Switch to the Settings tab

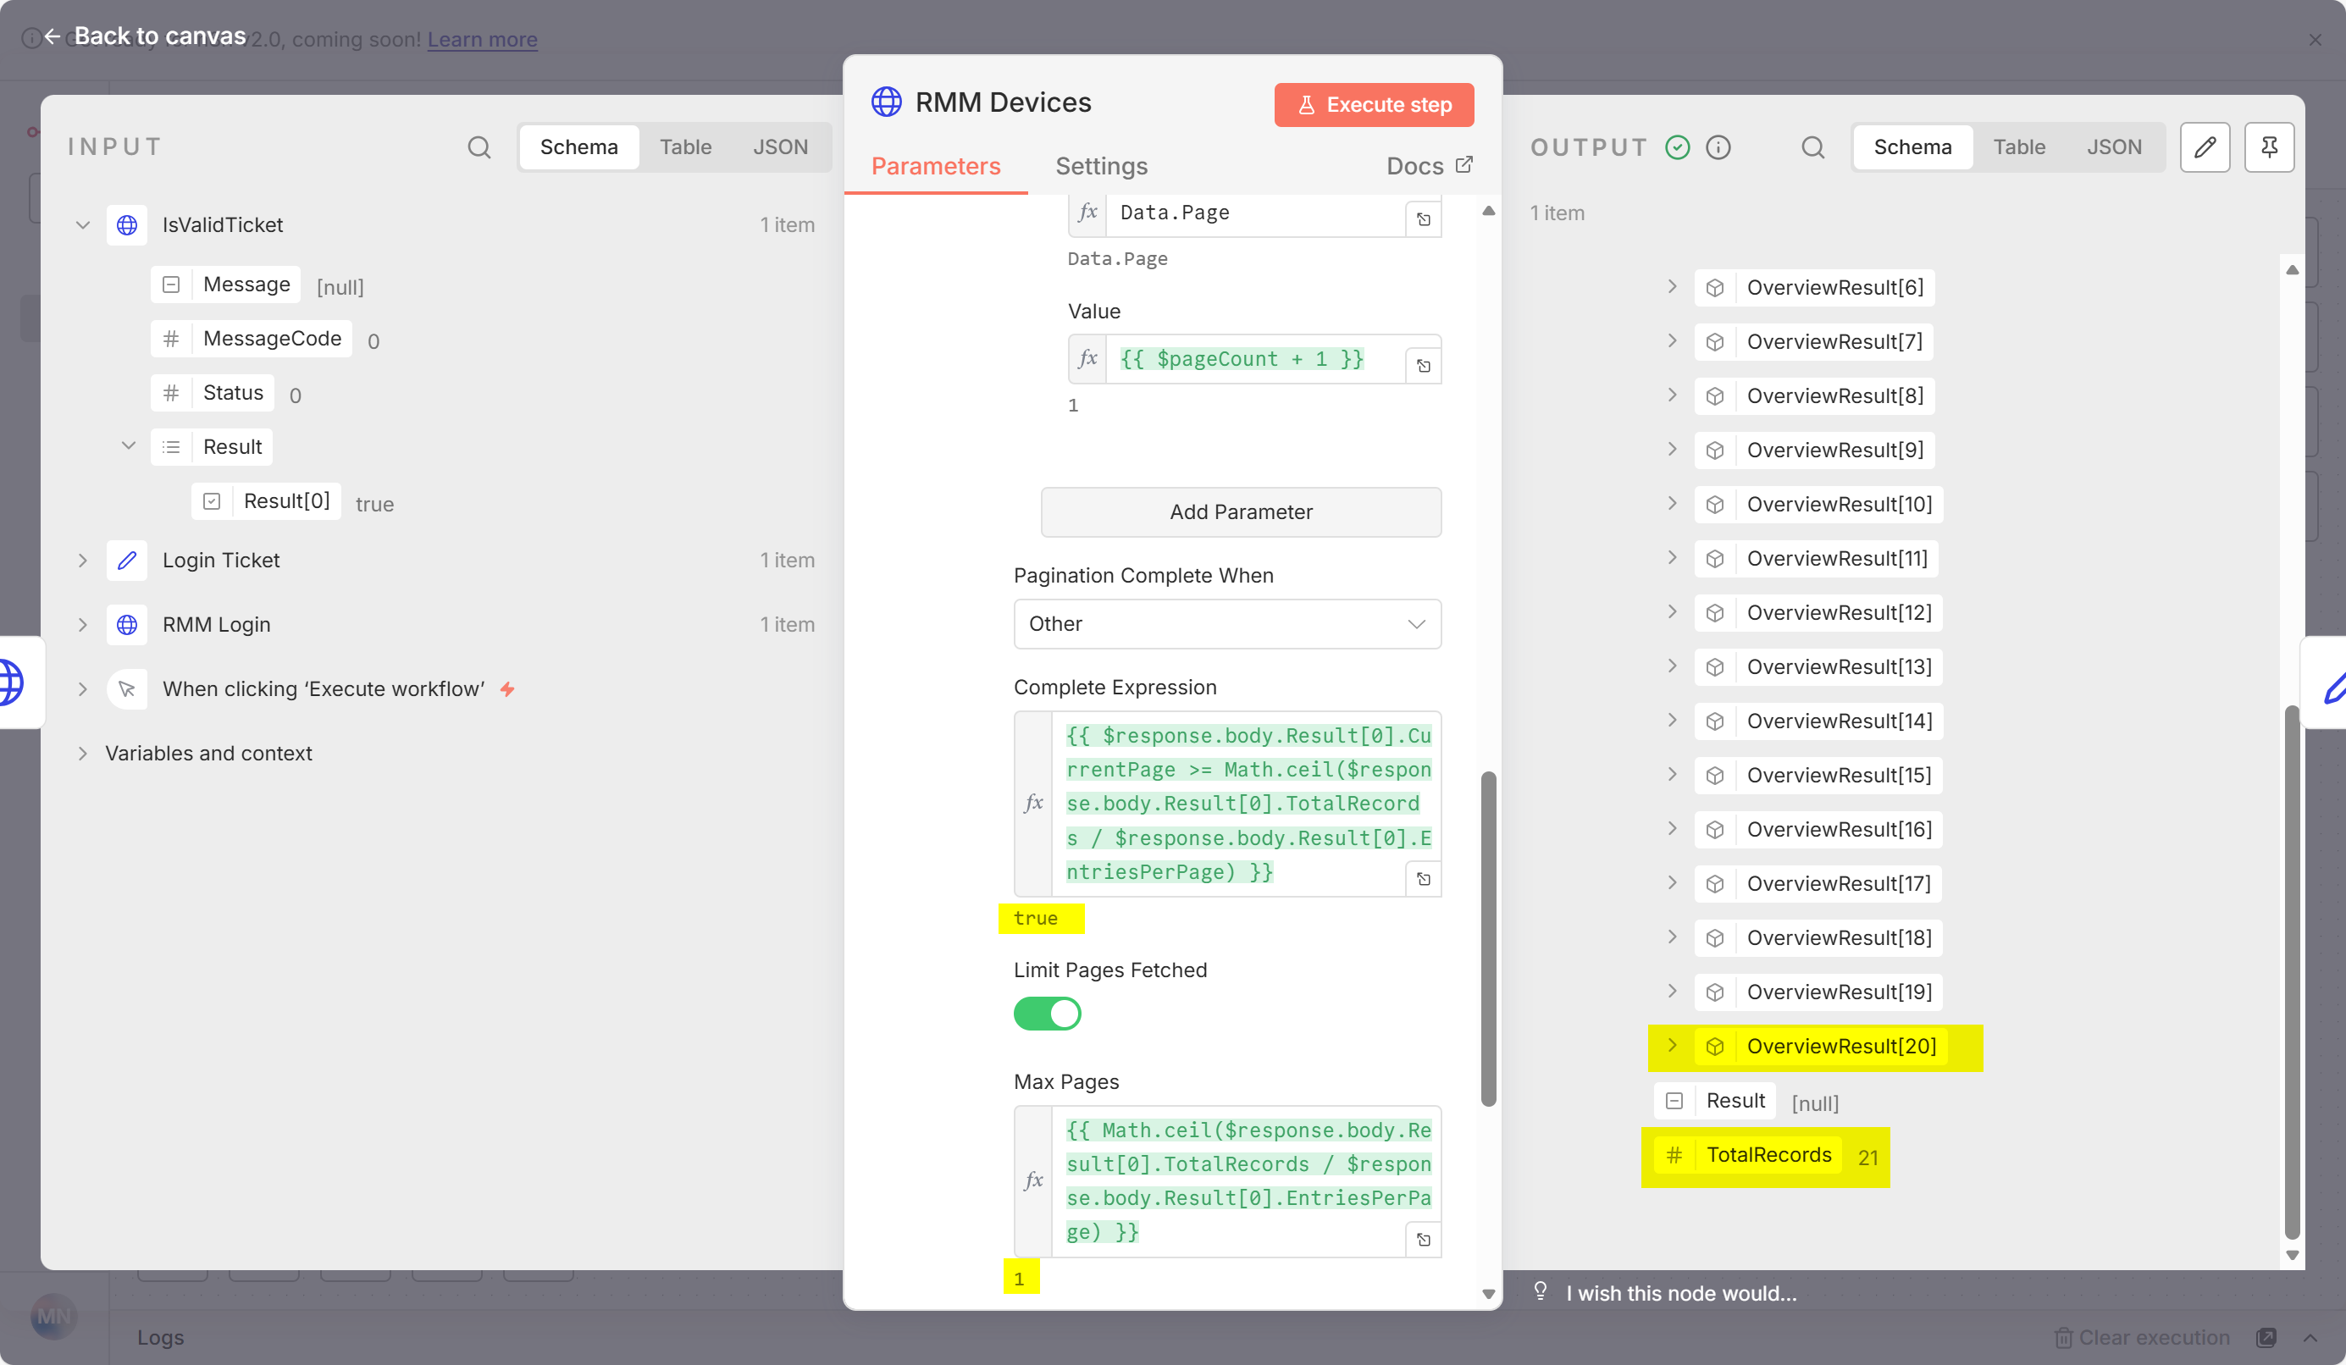(1100, 166)
